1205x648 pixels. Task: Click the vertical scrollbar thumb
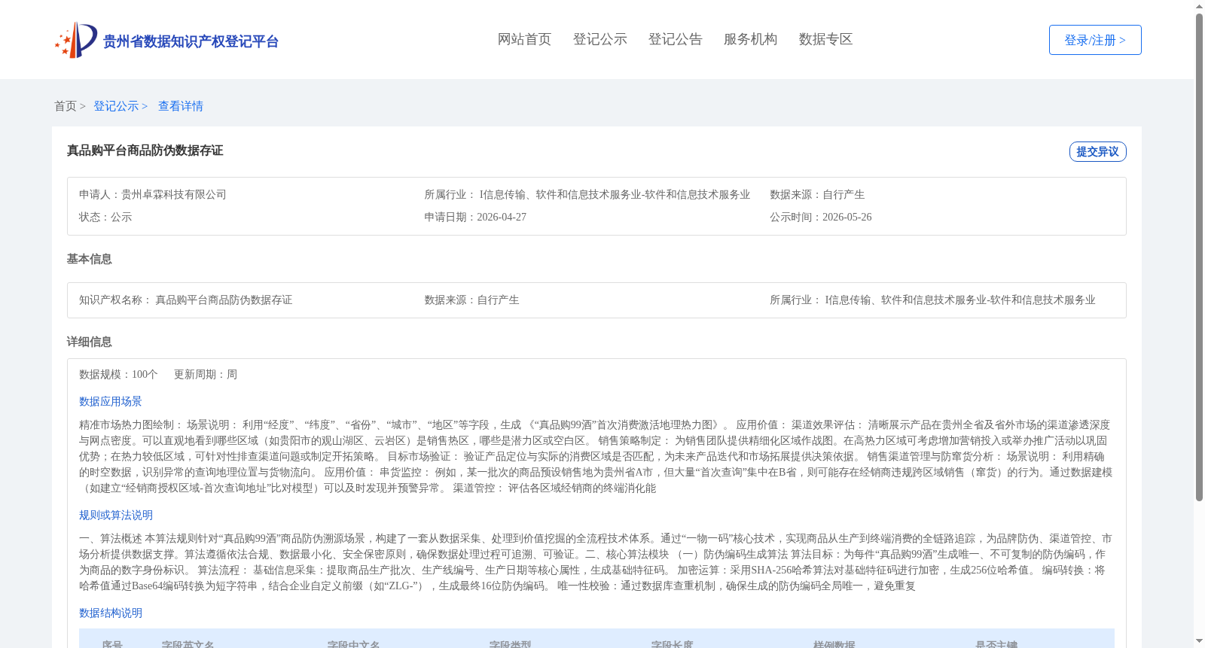click(x=1199, y=257)
